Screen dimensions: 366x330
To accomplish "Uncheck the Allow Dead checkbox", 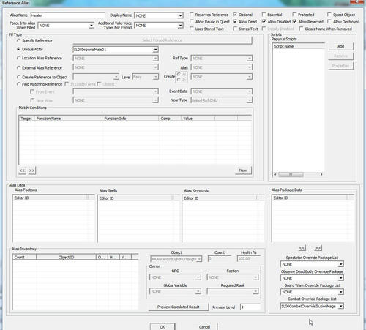I will (235, 21).
